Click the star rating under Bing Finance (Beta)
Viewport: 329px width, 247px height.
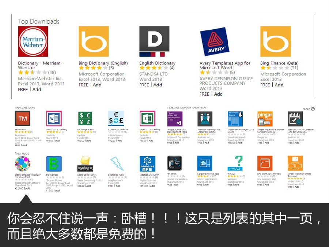(275, 68)
